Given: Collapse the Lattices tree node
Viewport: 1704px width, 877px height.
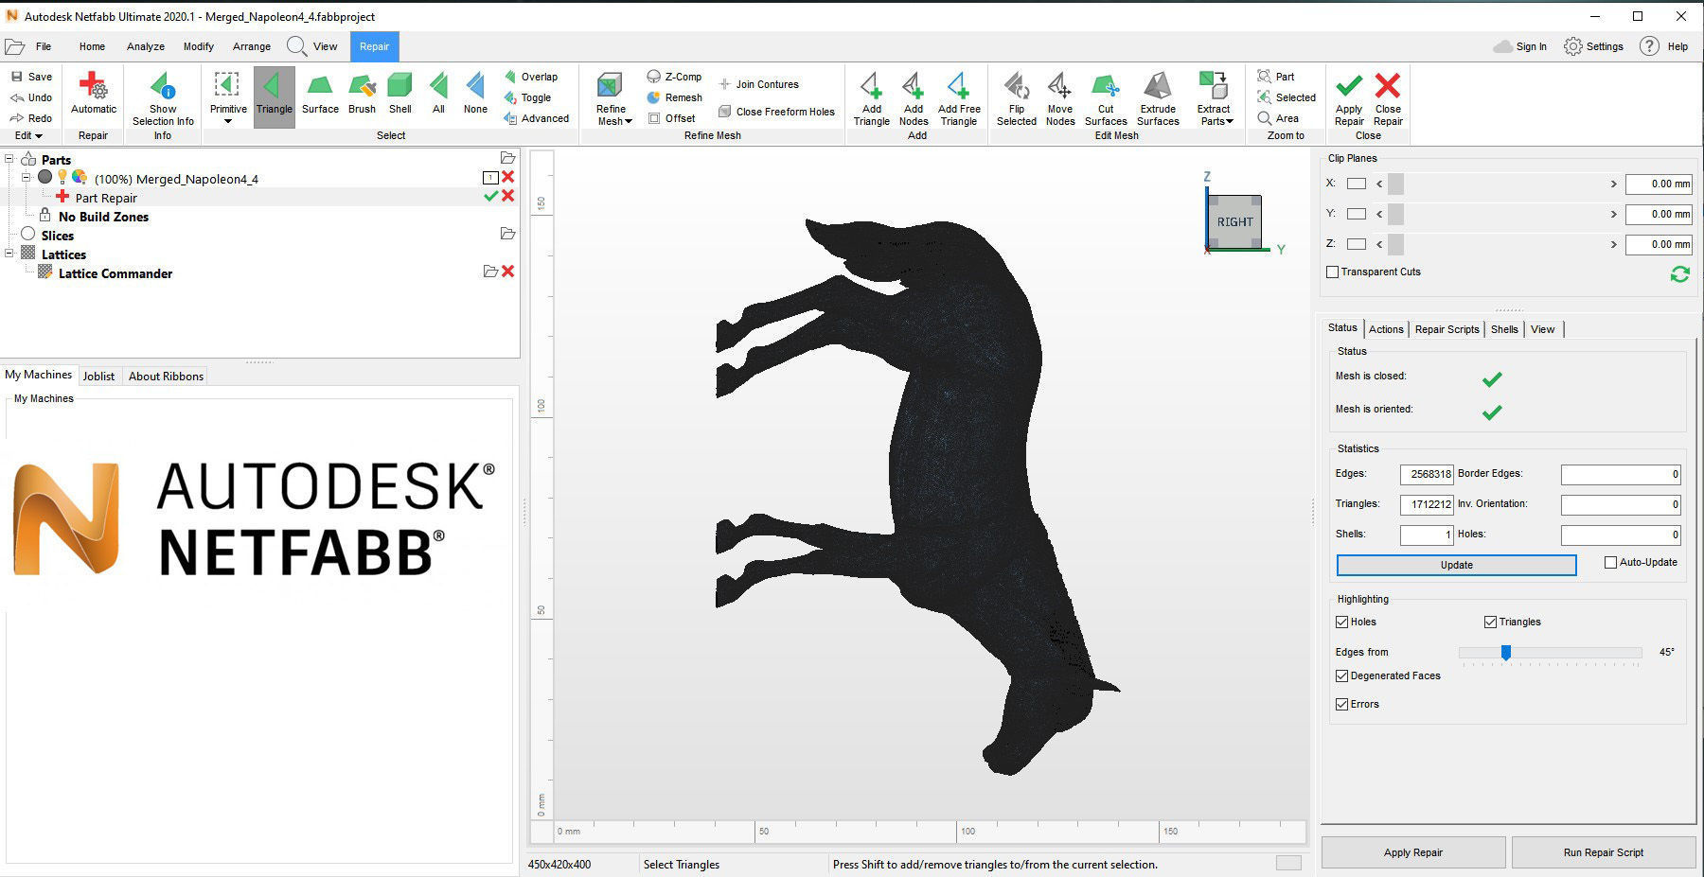Looking at the screenshot, I should coord(9,253).
